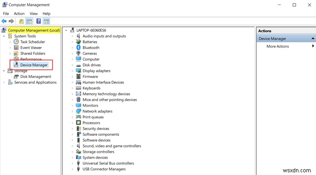Select Sound, video and game controllers row

112,146
